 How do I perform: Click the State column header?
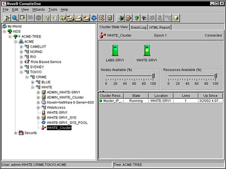(136, 96)
